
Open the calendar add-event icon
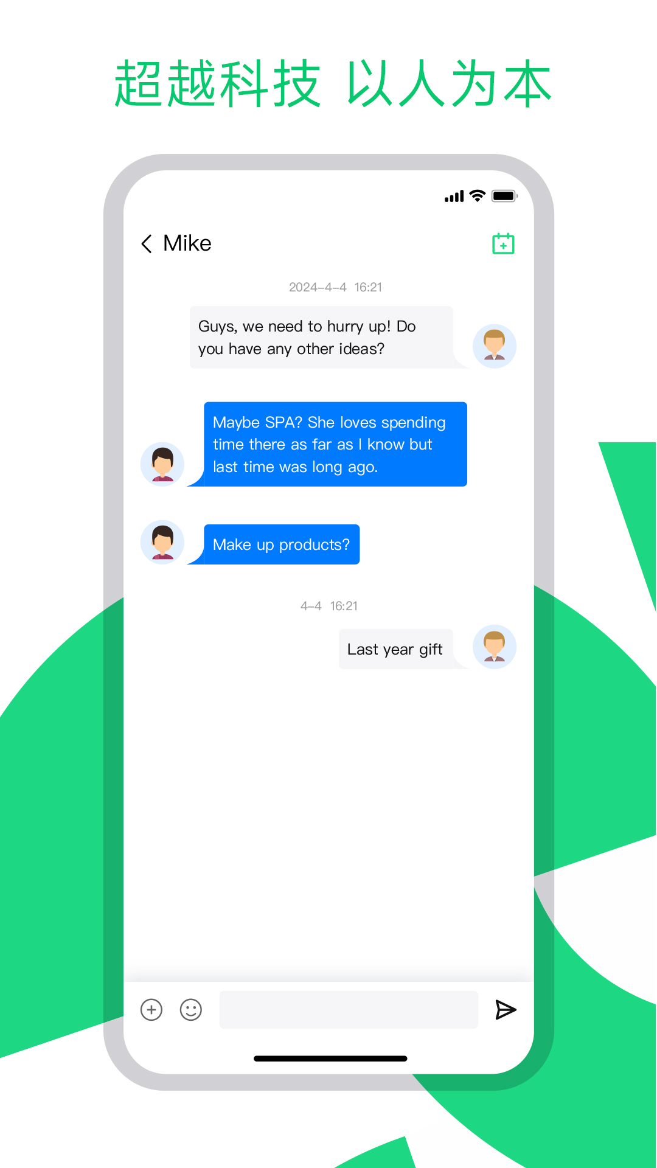[x=503, y=243]
